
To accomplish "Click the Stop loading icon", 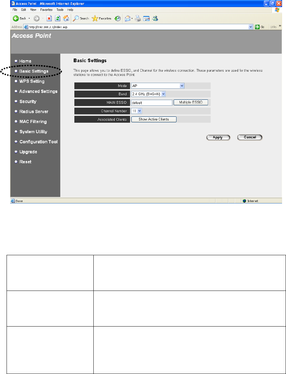I will [49, 18].
